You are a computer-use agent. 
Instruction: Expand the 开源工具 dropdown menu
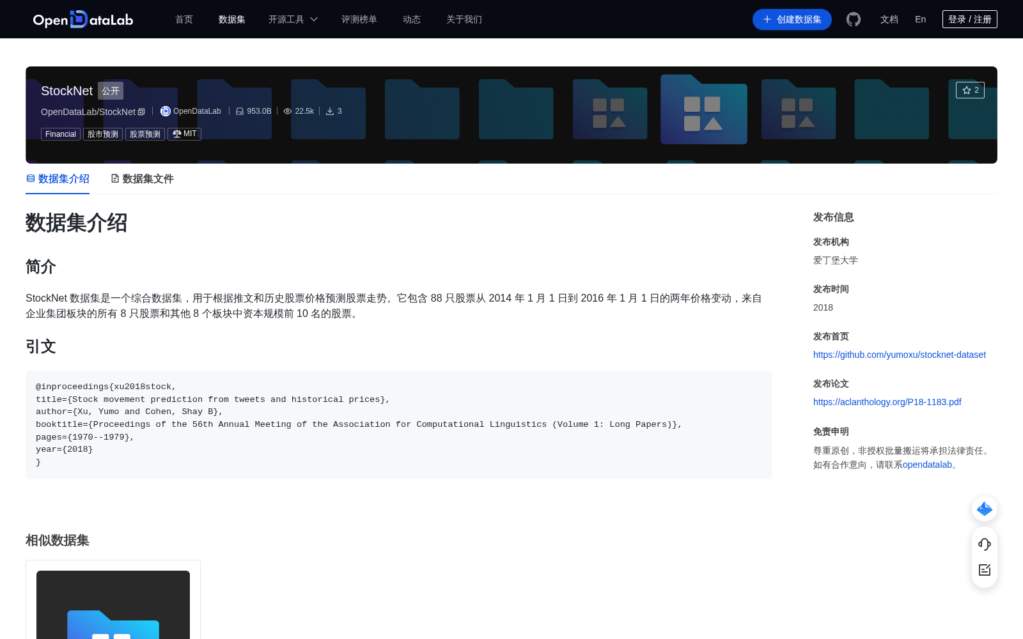[x=293, y=19]
